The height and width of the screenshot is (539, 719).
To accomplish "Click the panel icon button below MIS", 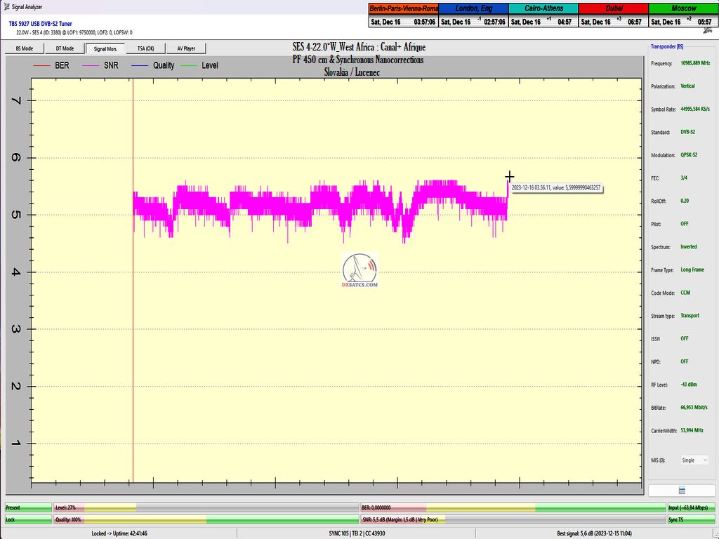I will [x=681, y=491].
